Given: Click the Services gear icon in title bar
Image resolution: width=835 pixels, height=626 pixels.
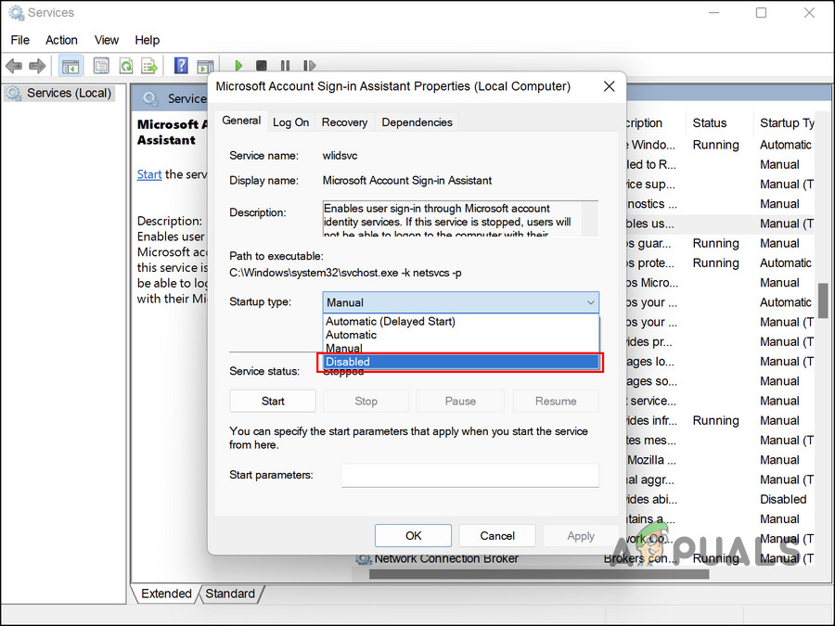Looking at the screenshot, I should pos(16,13).
